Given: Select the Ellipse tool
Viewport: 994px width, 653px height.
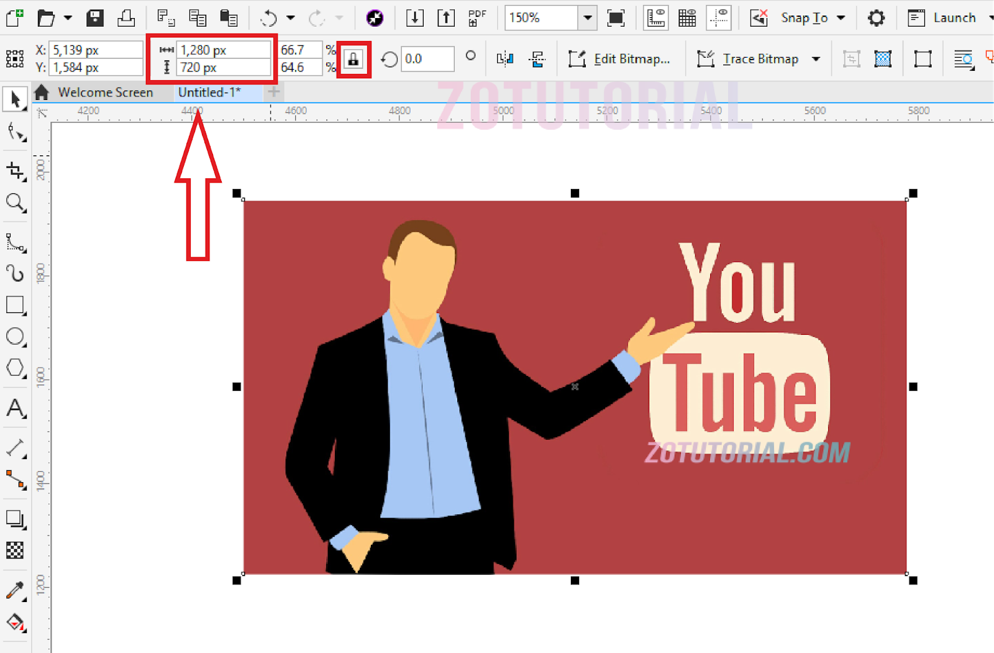Looking at the screenshot, I should point(16,337).
